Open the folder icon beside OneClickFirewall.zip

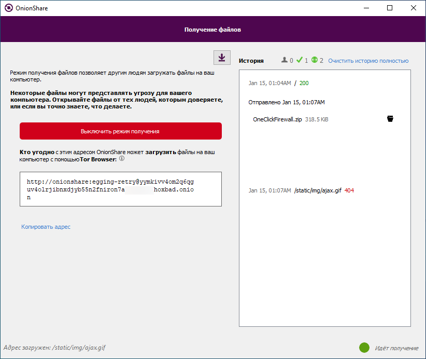coord(390,119)
